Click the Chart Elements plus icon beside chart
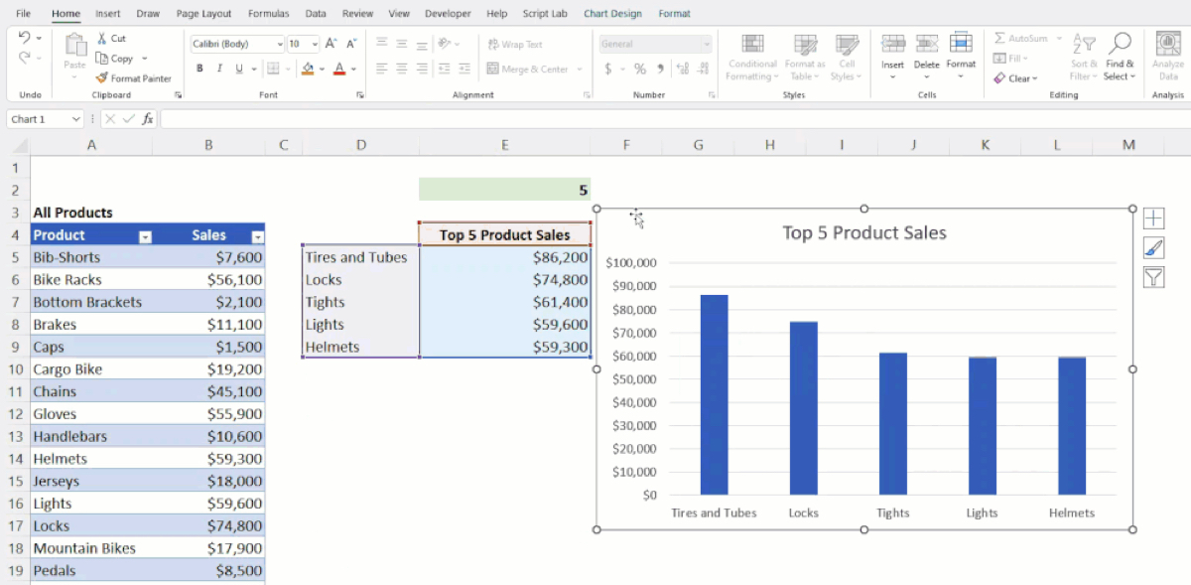 coord(1153,218)
